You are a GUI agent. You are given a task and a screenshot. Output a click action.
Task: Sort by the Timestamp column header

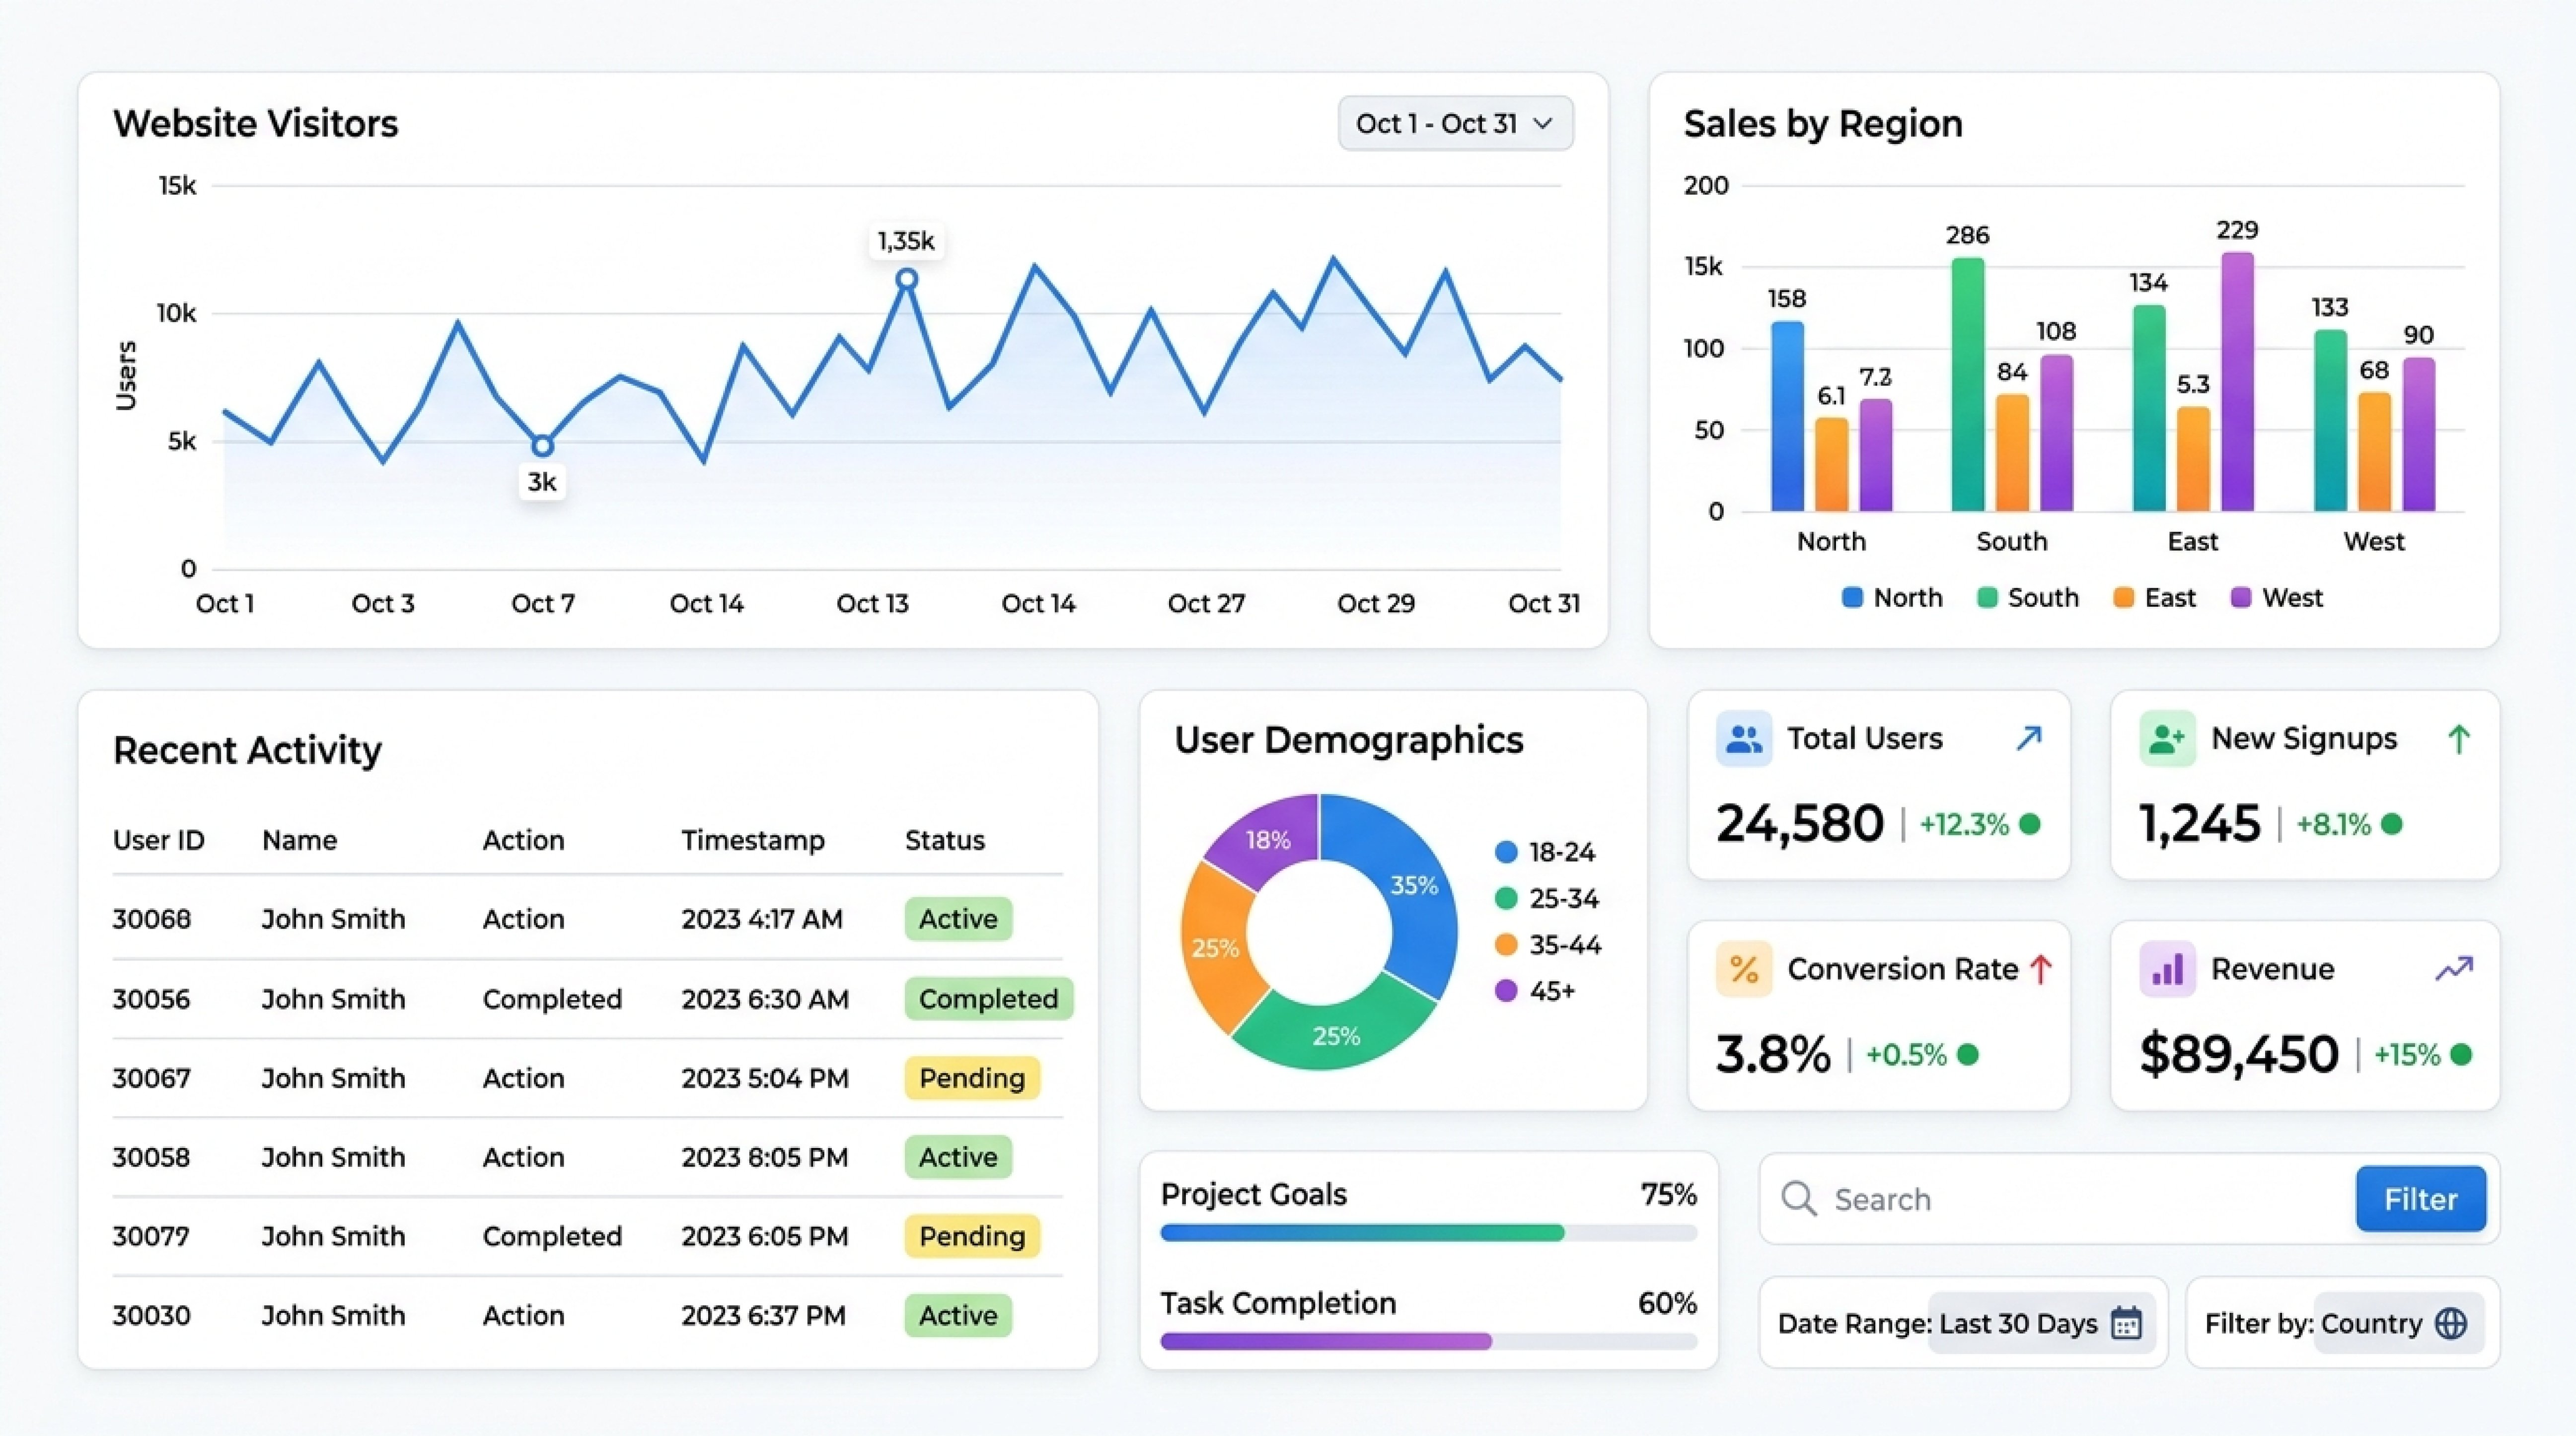753,840
